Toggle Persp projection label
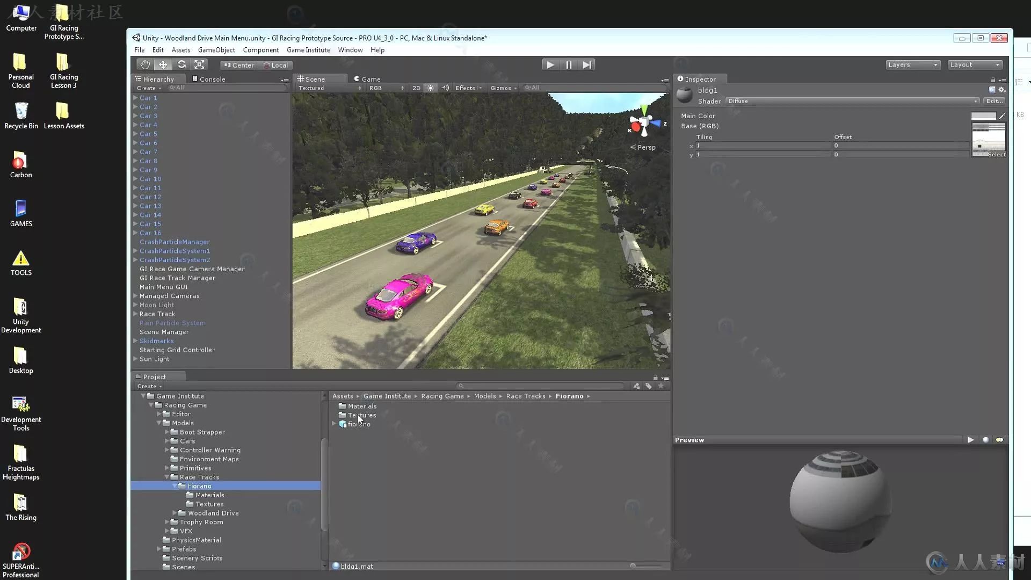The height and width of the screenshot is (580, 1031). 643,147
